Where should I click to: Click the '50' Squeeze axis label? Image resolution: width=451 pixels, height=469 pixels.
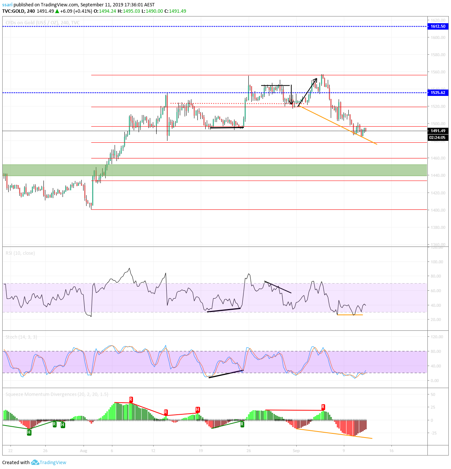433,394
